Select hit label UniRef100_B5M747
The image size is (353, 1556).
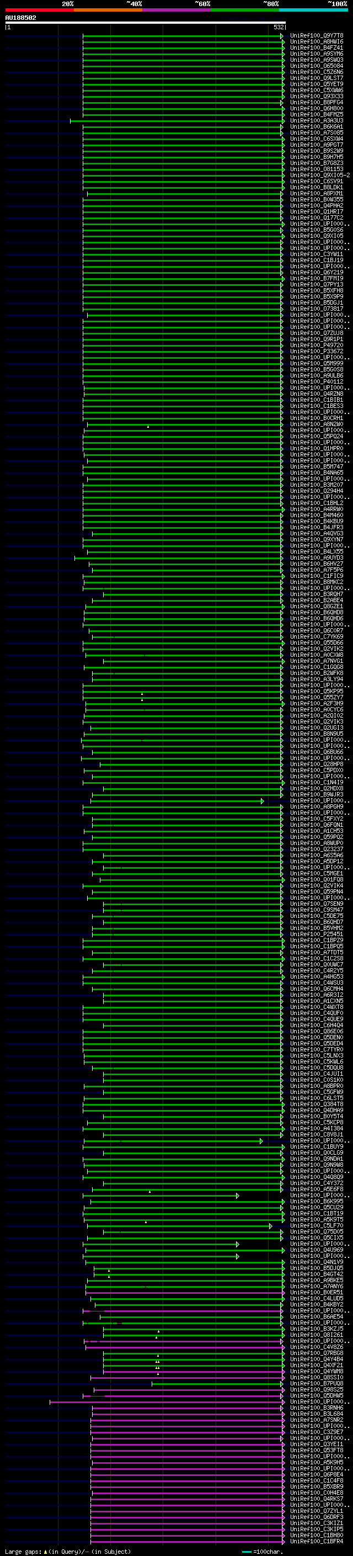pyautogui.click(x=317, y=467)
